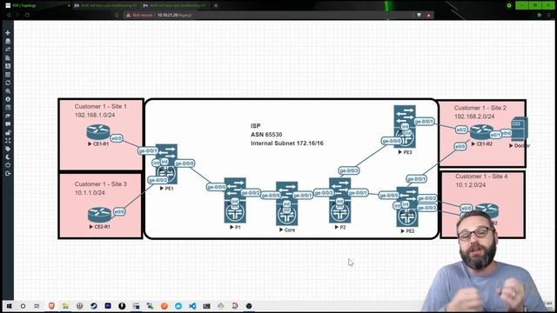557x313 pixels.
Task: Click the tag icon in sidebar
Action: (8, 149)
